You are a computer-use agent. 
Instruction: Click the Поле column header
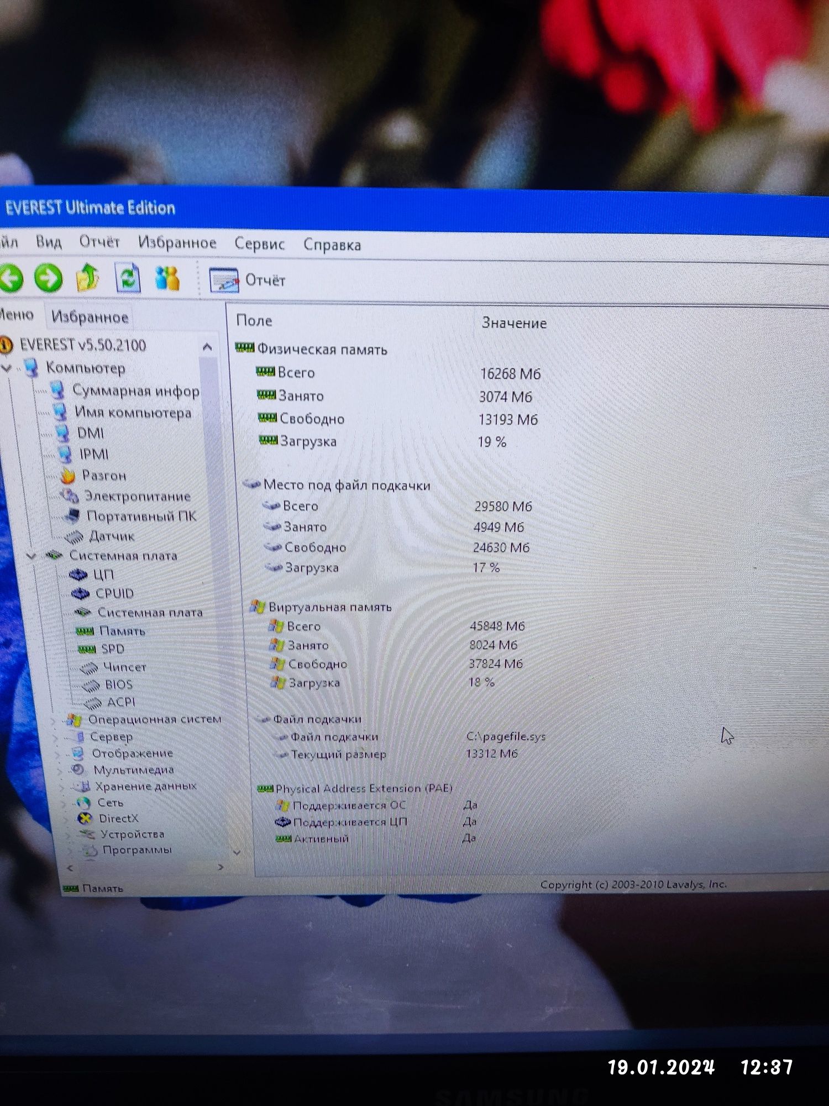tap(254, 321)
